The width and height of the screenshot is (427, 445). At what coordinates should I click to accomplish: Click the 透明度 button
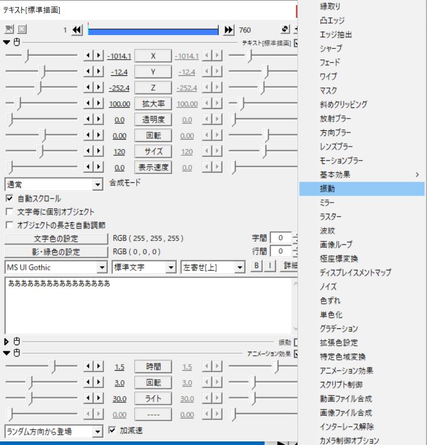tap(153, 120)
